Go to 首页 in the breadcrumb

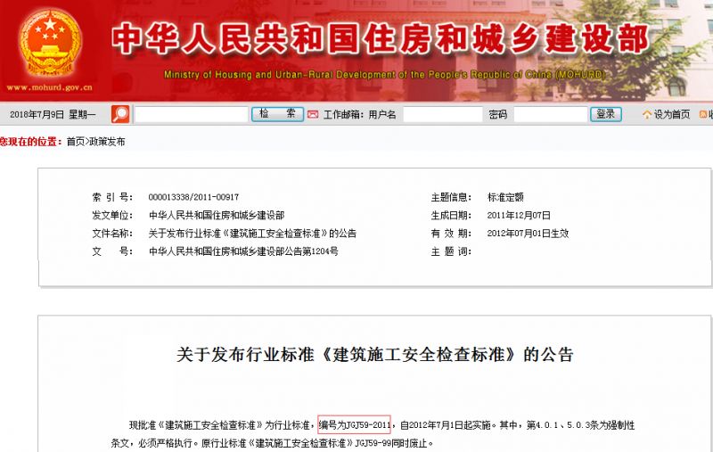76,141
